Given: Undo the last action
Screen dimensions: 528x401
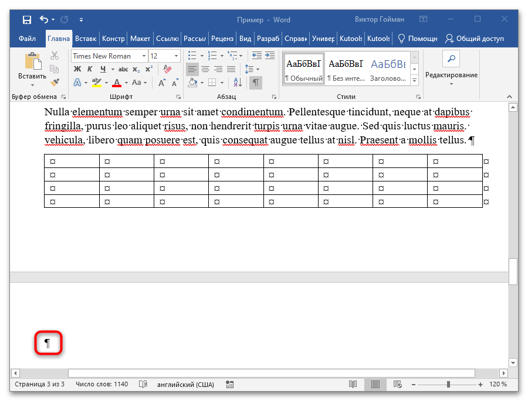Looking at the screenshot, I should tap(44, 19).
